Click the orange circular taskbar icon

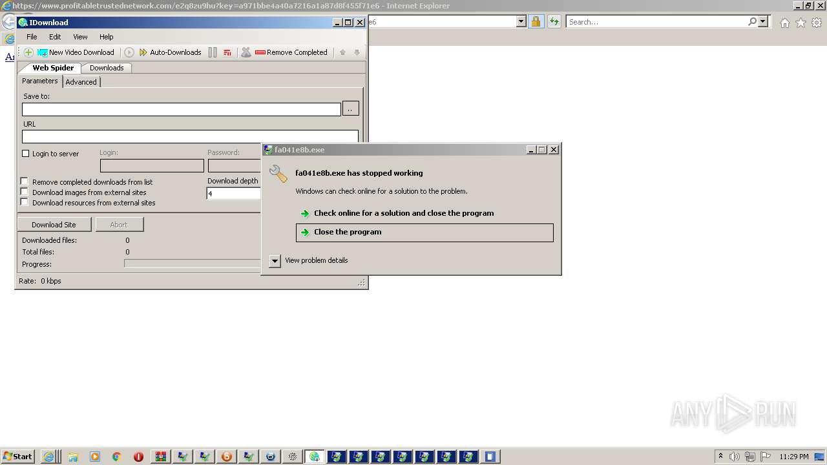[227, 457]
